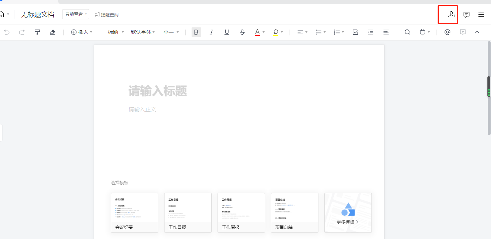491x239 pixels.
Task: Open the 标题 paragraph style dropdown
Action: click(x=116, y=32)
